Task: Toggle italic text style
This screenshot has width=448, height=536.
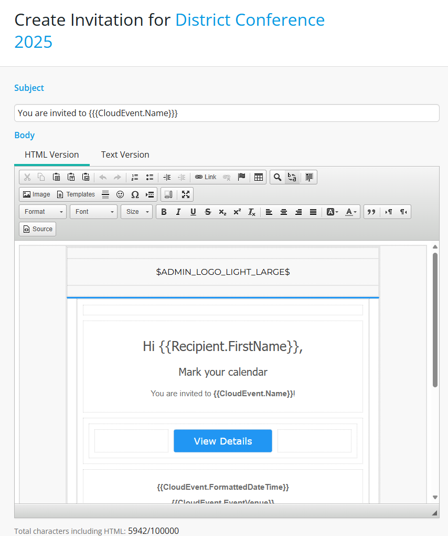Action: (x=178, y=212)
